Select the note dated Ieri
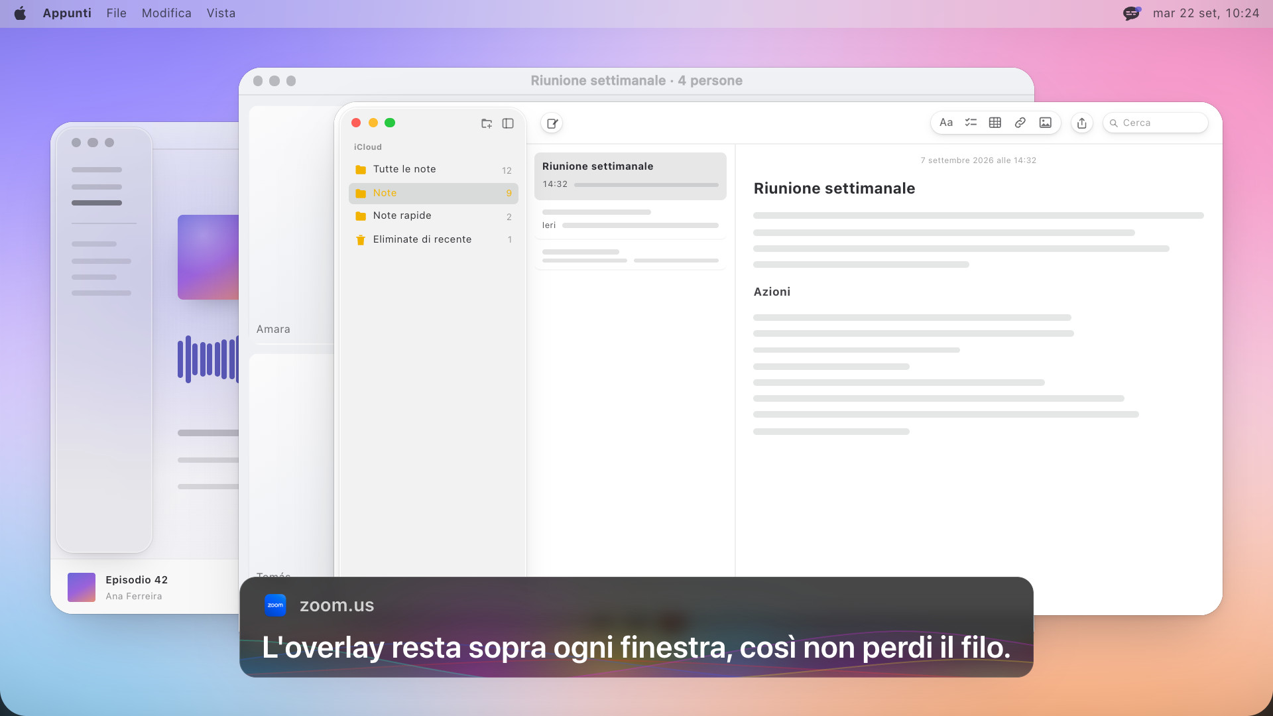This screenshot has height=716, width=1273. [631, 219]
